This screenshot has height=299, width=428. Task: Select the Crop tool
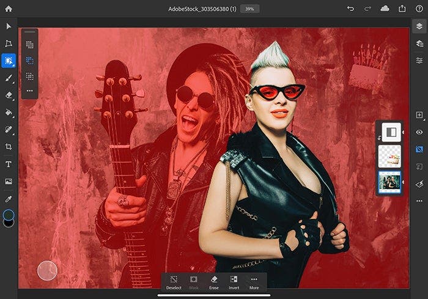9,147
